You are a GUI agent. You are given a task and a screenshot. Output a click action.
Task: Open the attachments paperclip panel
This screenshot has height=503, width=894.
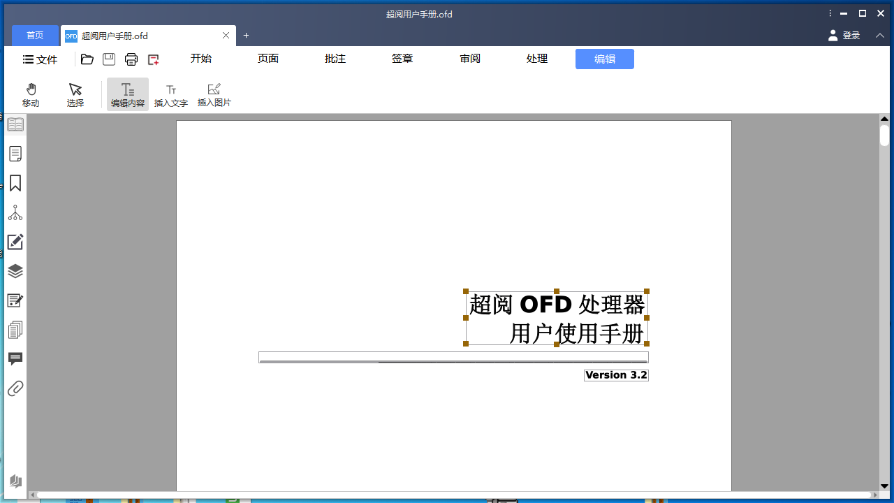tap(15, 388)
